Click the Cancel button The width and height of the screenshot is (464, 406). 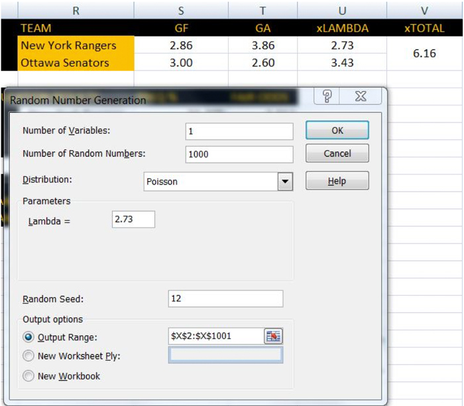pos(337,153)
